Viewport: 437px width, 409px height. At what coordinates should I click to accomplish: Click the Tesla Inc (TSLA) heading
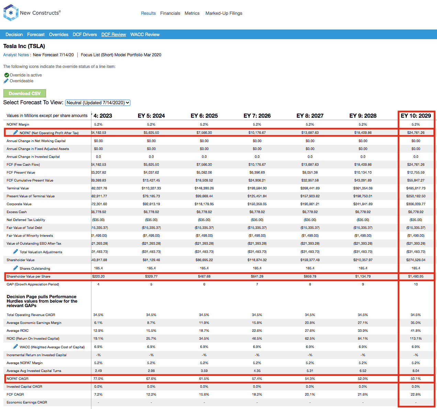(x=24, y=46)
